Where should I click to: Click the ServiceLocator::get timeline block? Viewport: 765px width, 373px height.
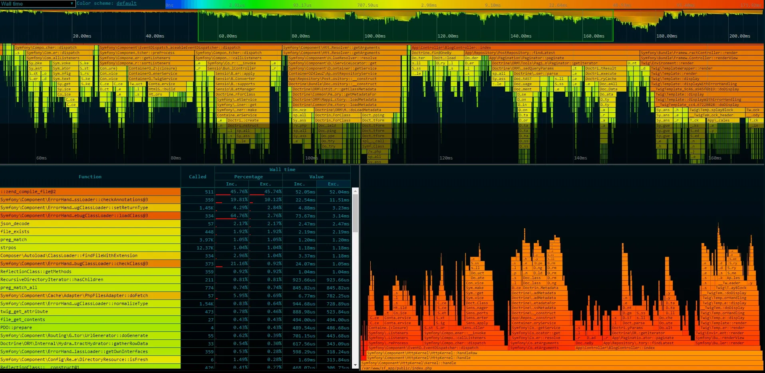(x=344, y=63)
